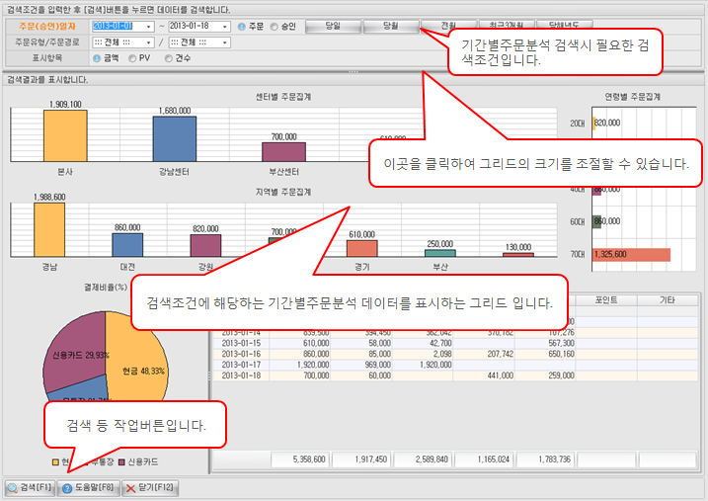
Task: Click the total cell 1,165,024
Action: click(485, 459)
